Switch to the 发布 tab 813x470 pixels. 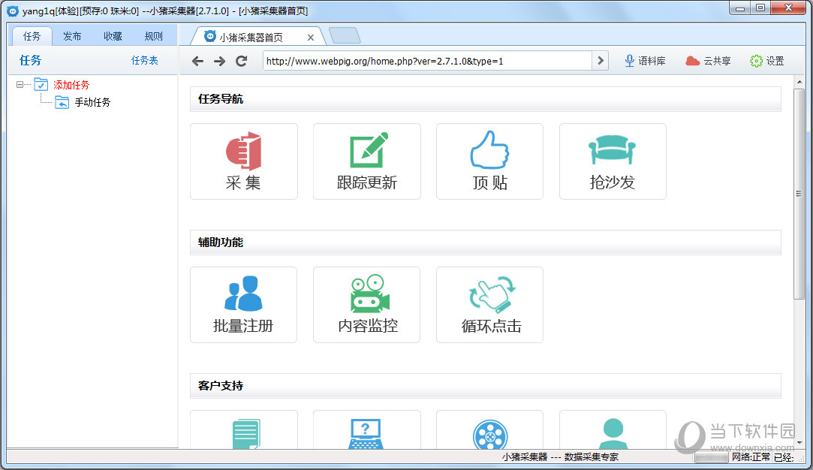(72, 36)
